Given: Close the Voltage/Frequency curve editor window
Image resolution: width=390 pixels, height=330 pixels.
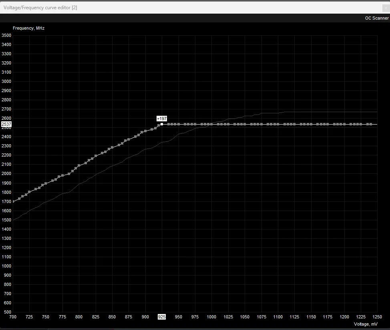Looking at the screenshot, I should (386, 8).
